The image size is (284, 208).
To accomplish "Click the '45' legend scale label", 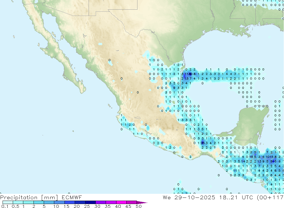I will (x=128, y=206).
